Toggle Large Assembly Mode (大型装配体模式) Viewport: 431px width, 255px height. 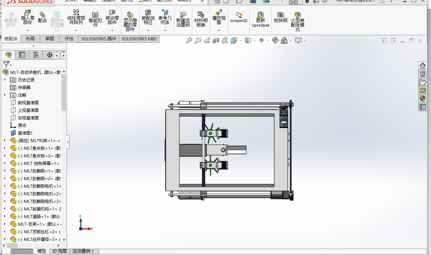(x=297, y=21)
